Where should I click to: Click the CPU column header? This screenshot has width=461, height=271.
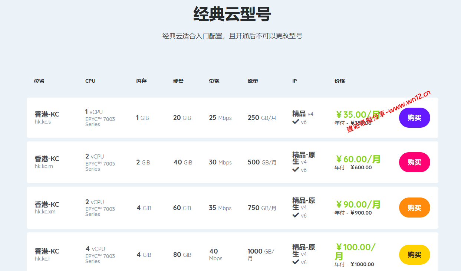[x=90, y=81]
